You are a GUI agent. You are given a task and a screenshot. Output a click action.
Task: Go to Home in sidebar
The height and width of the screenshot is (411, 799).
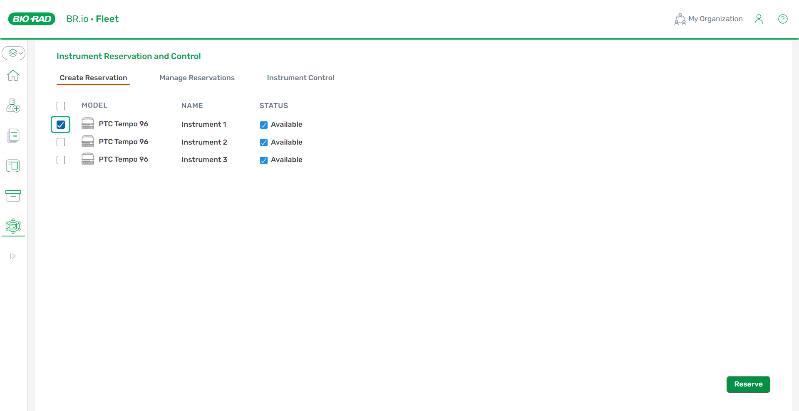coord(13,75)
